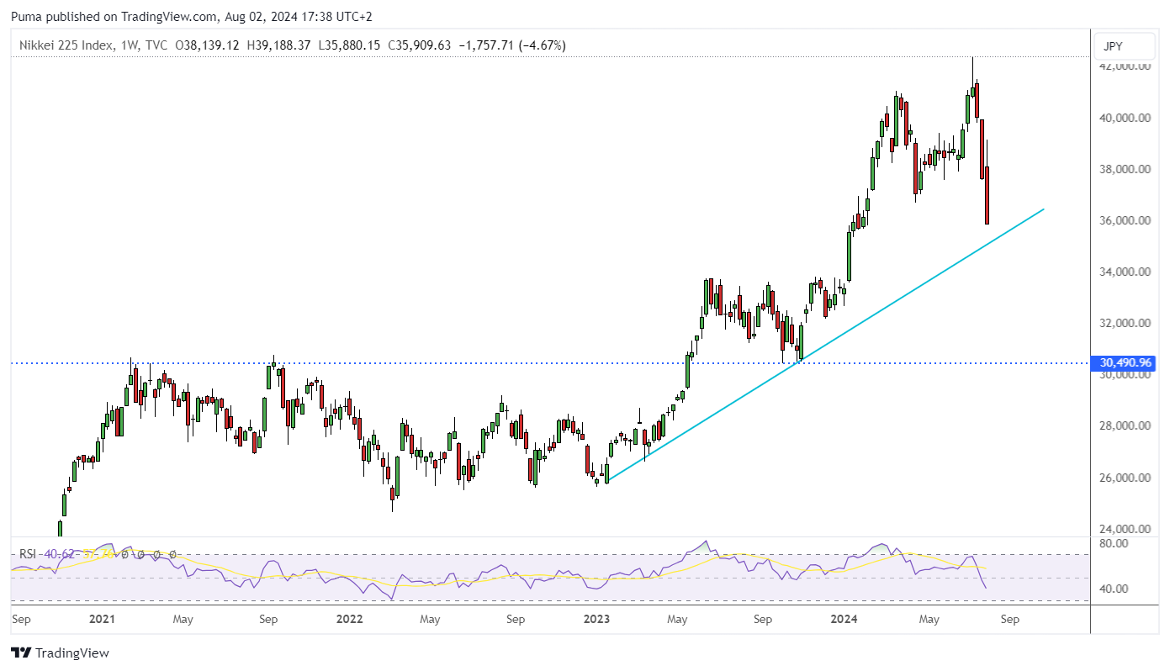
Task: Click the JPY currency button
Action: pos(1125,46)
